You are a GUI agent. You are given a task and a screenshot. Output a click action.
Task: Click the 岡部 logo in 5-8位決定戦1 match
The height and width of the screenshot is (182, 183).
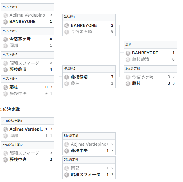click(x=5, y=136)
